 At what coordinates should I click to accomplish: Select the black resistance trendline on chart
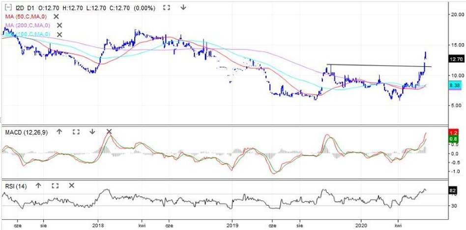[x=374, y=65]
